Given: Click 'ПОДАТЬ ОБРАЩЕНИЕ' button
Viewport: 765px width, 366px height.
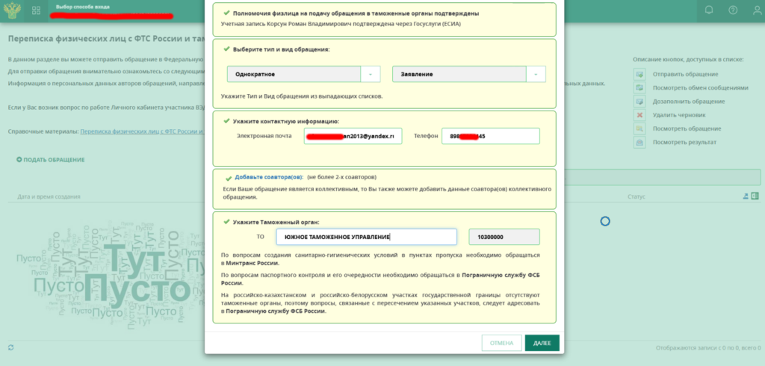Looking at the screenshot, I should point(51,160).
